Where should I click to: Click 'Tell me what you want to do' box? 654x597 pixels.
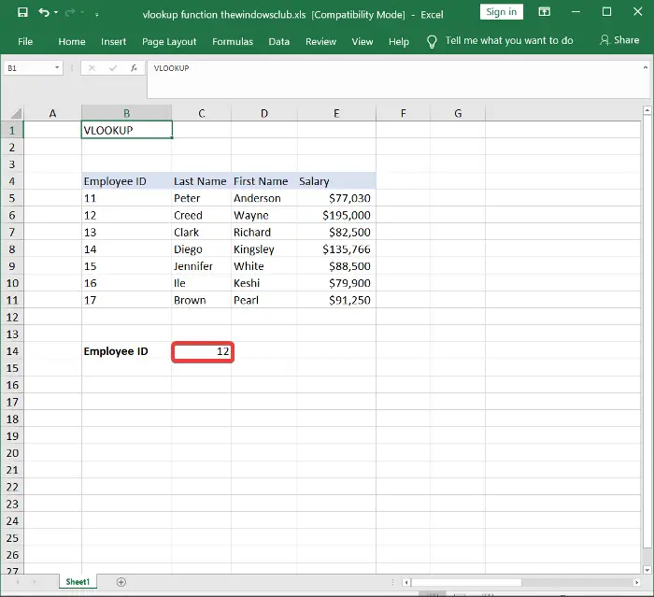click(509, 40)
